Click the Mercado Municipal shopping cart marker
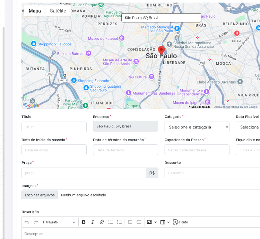 [x=177, y=28]
